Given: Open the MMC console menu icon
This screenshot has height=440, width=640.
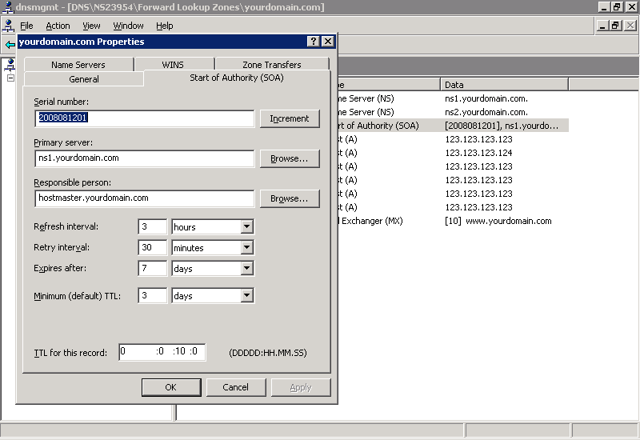Looking at the screenshot, I should coord(8,26).
